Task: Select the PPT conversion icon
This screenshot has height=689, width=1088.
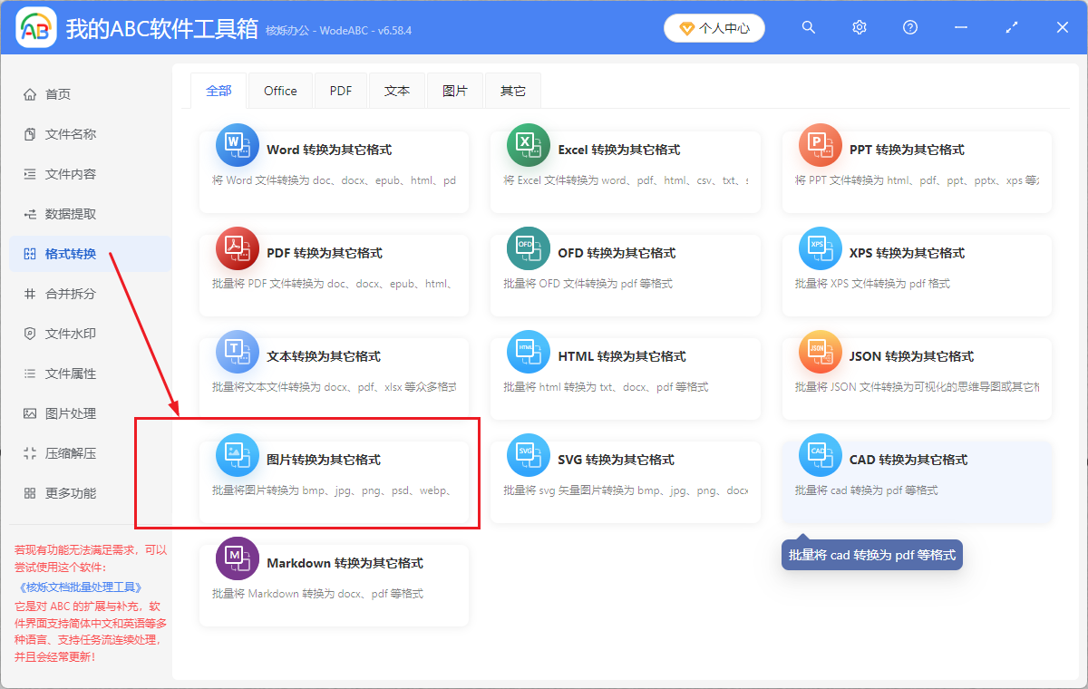Action: [820, 145]
